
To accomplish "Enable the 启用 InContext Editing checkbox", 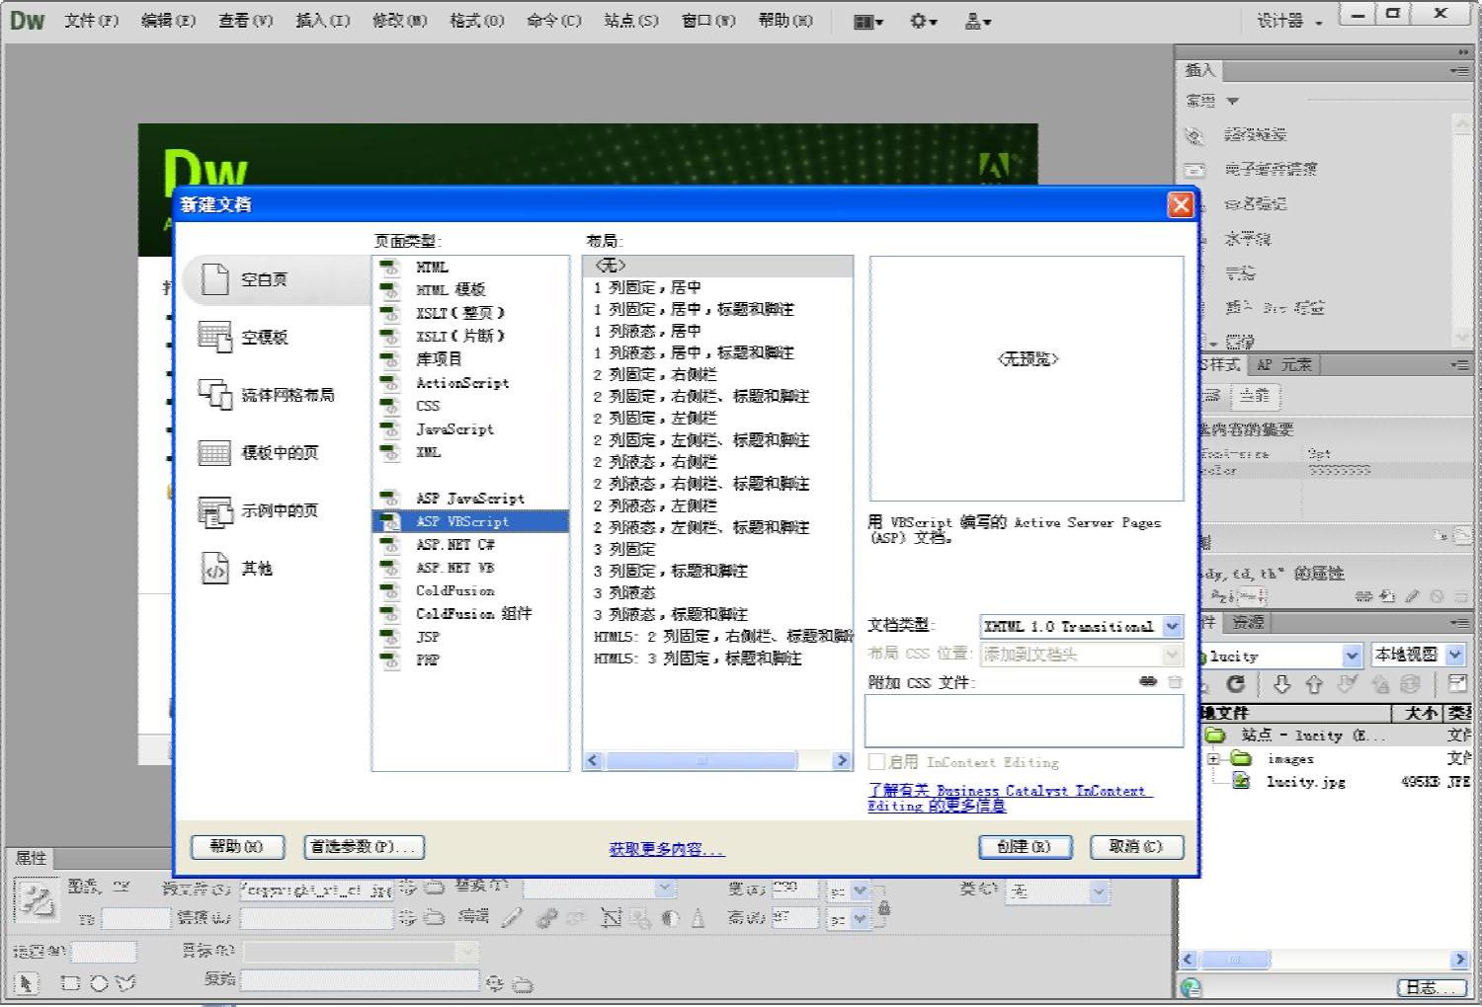I will click(x=876, y=761).
